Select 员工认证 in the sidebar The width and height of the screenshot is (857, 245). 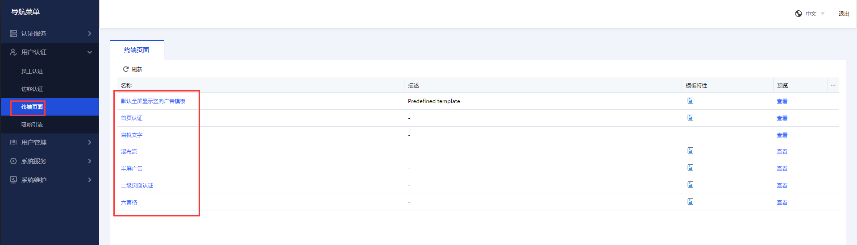coord(32,71)
